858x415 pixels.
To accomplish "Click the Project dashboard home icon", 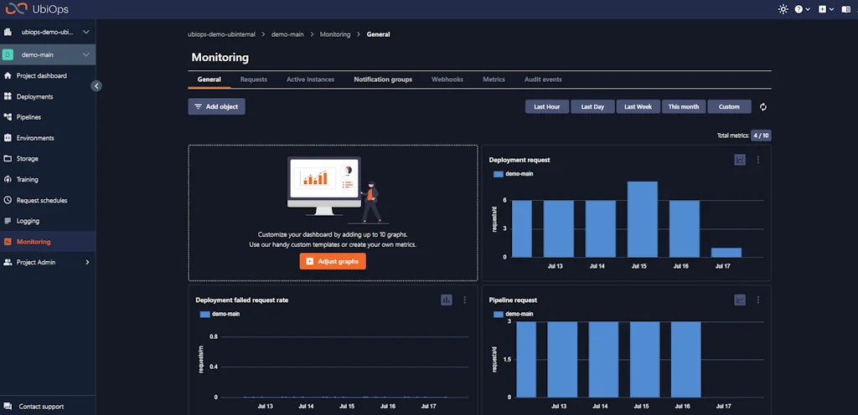I will [8, 76].
